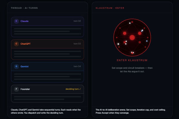Select the Claude card message body
The image size is (179, 119).
click(47, 31)
